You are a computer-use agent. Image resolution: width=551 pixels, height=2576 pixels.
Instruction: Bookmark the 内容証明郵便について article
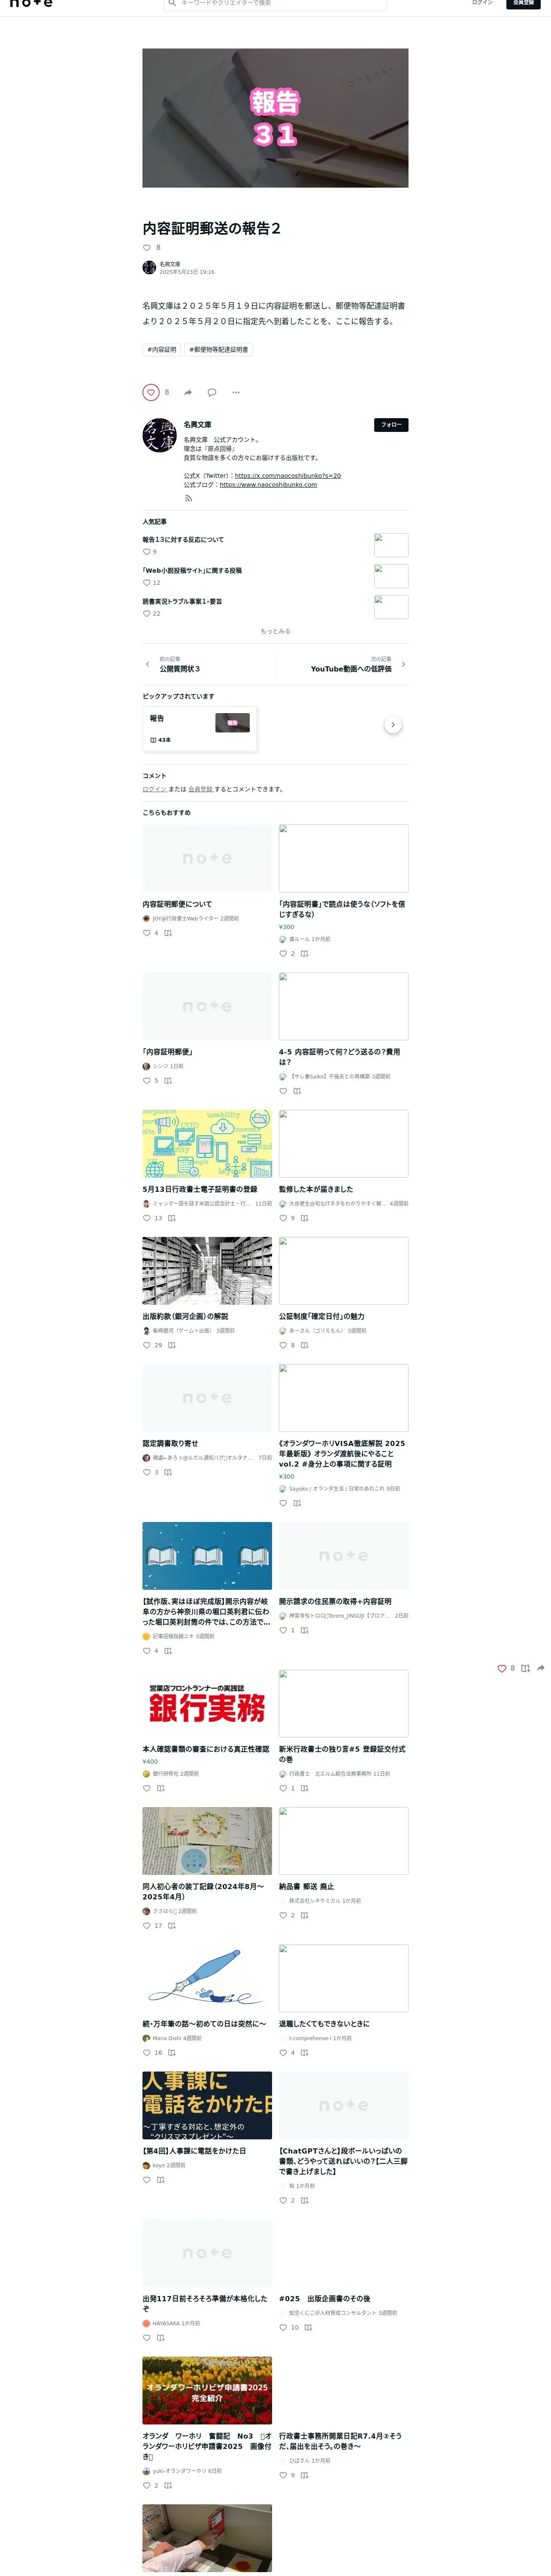[168, 933]
